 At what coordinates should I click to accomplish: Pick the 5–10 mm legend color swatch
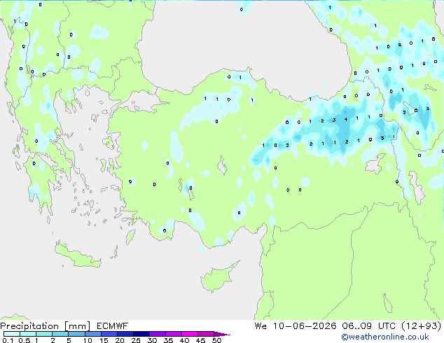[76, 334]
